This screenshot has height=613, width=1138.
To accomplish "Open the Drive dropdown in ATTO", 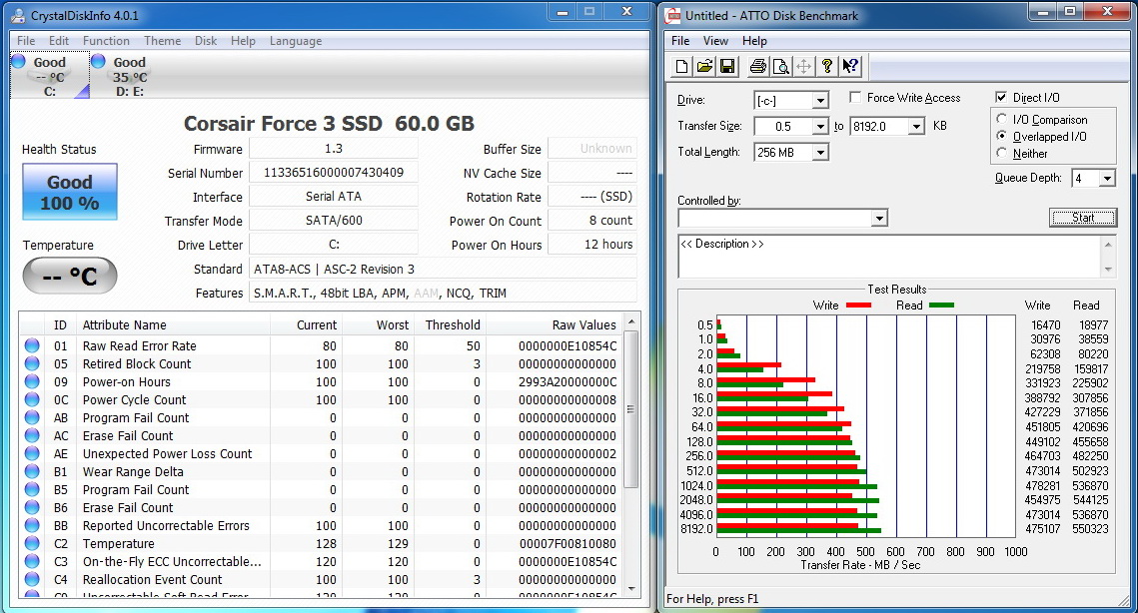I will (820, 101).
